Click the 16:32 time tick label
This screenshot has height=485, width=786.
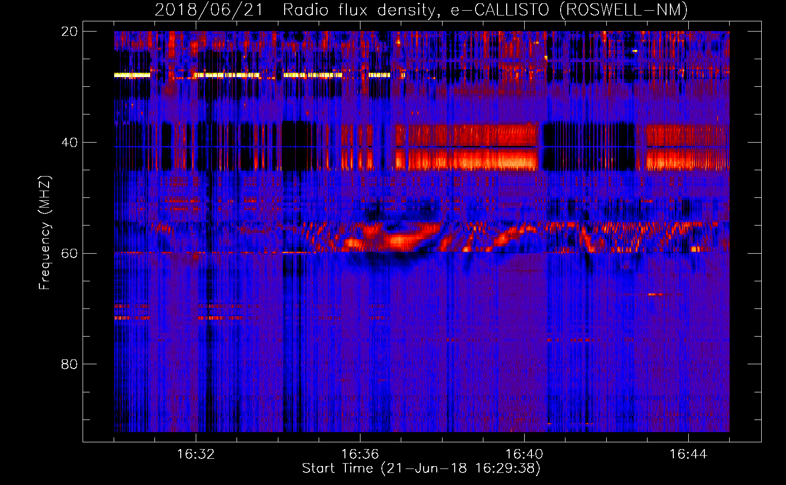coord(196,454)
